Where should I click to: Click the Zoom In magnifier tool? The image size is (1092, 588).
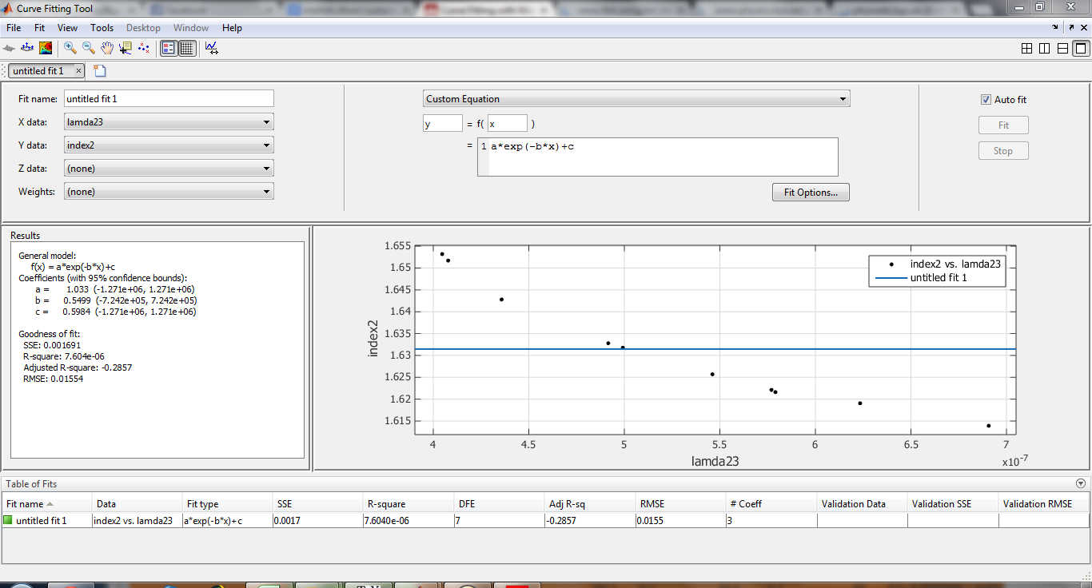click(x=70, y=48)
